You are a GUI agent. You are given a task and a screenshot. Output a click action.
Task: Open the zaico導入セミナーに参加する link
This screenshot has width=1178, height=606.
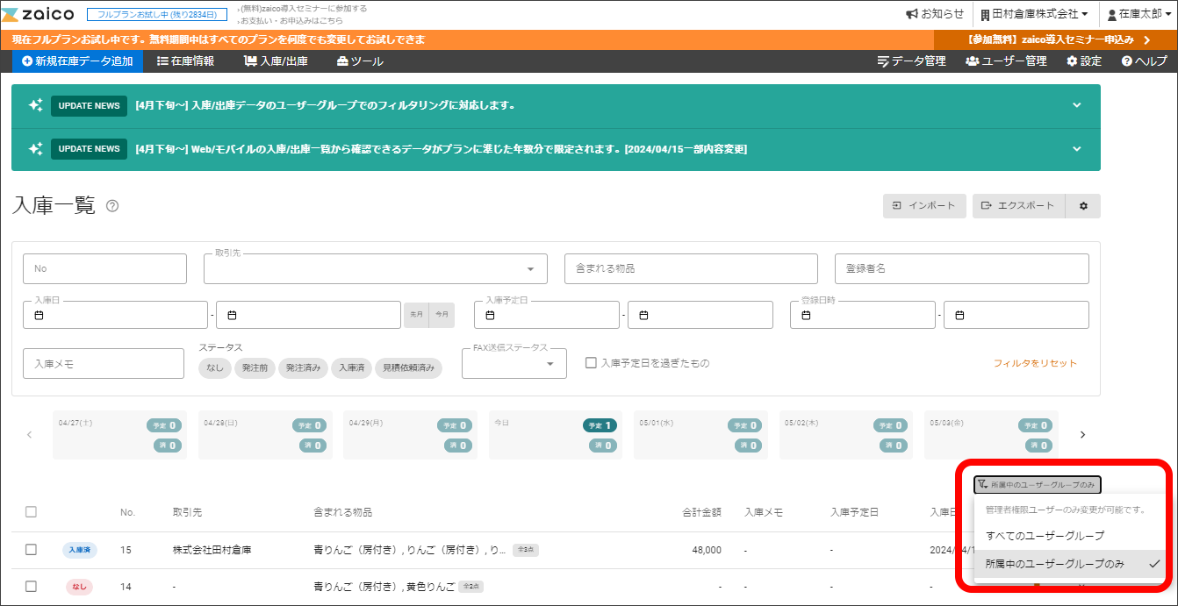pyautogui.click(x=302, y=8)
